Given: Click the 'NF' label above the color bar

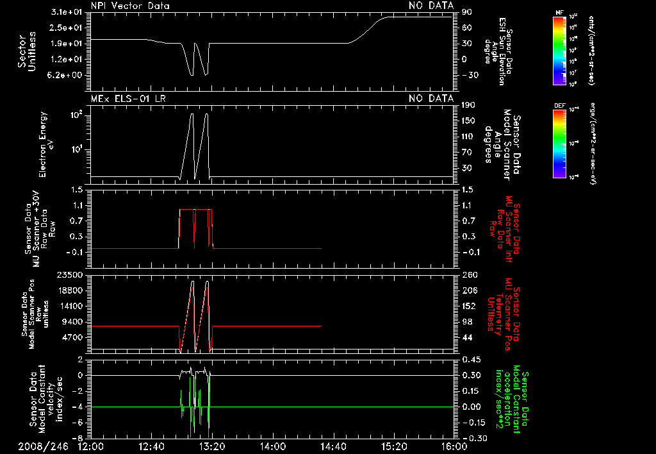Looking at the screenshot, I should point(560,13).
